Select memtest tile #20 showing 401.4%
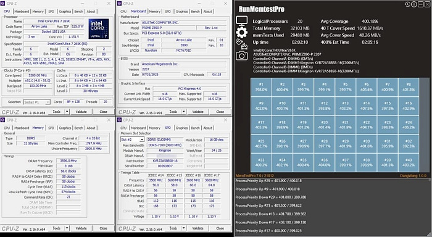This screenshot has height=237, width=432. tap(324, 125)
